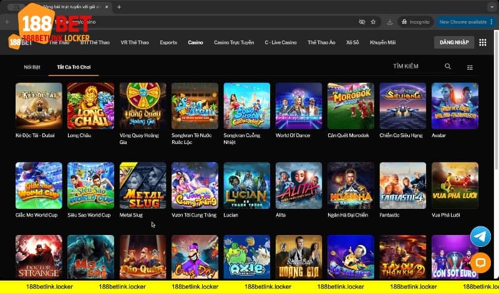
Task: Open the New Chrome available menu
Action: pos(463,21)
